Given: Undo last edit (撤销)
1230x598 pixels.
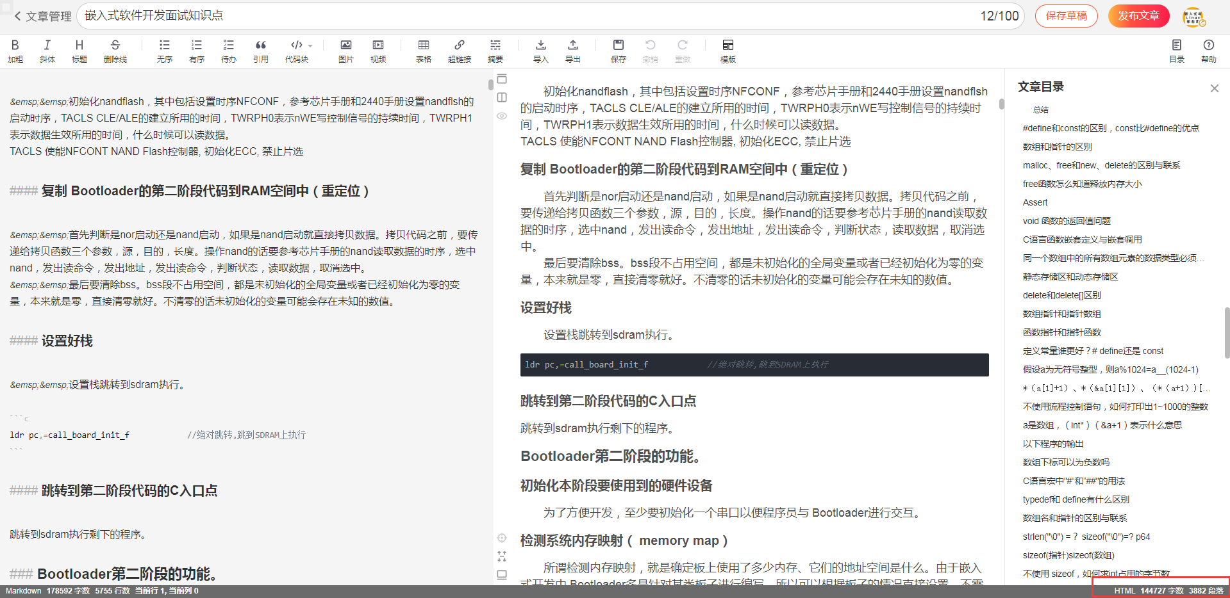Looking at the screenshot, I should [651, 51].
